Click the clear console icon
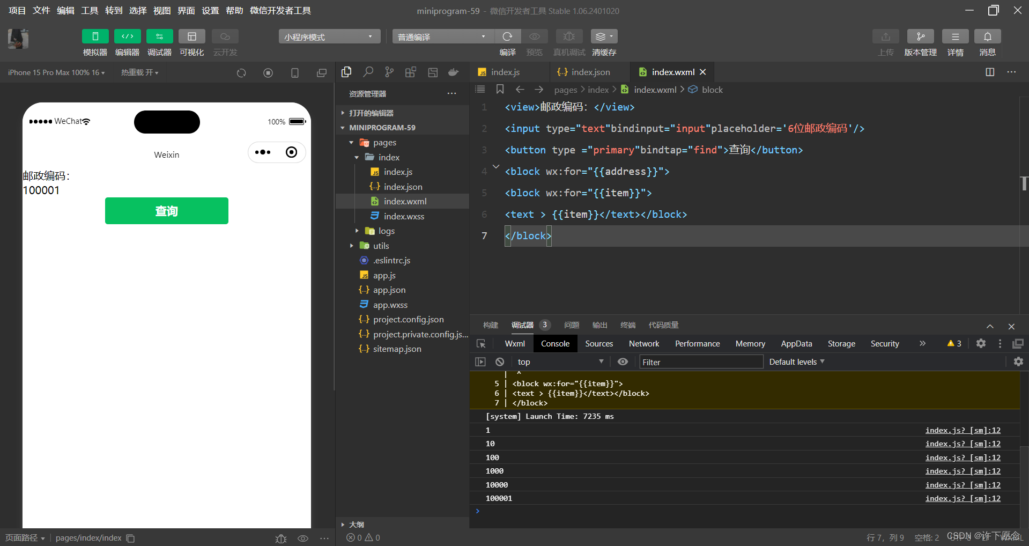The width and height of the screenshot is (1029, 546). click(x=500, y=362)
